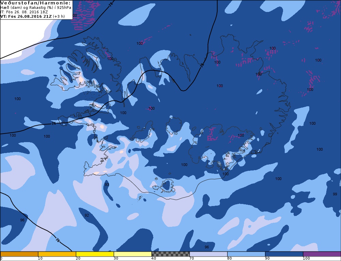The height and width of the screenshot is (261, 341).
Task: Click the legend tick label '10'
Action: (40, 258)
